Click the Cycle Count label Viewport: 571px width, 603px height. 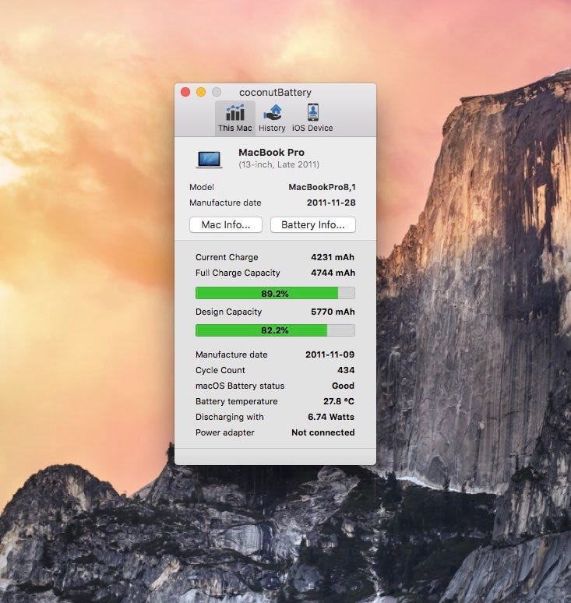point(220,370)
